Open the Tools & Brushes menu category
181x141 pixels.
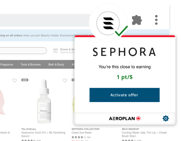point(31,64)
